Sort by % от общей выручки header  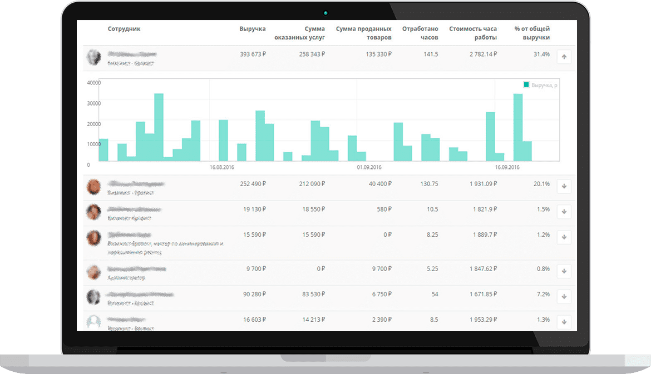click(532, 33)
